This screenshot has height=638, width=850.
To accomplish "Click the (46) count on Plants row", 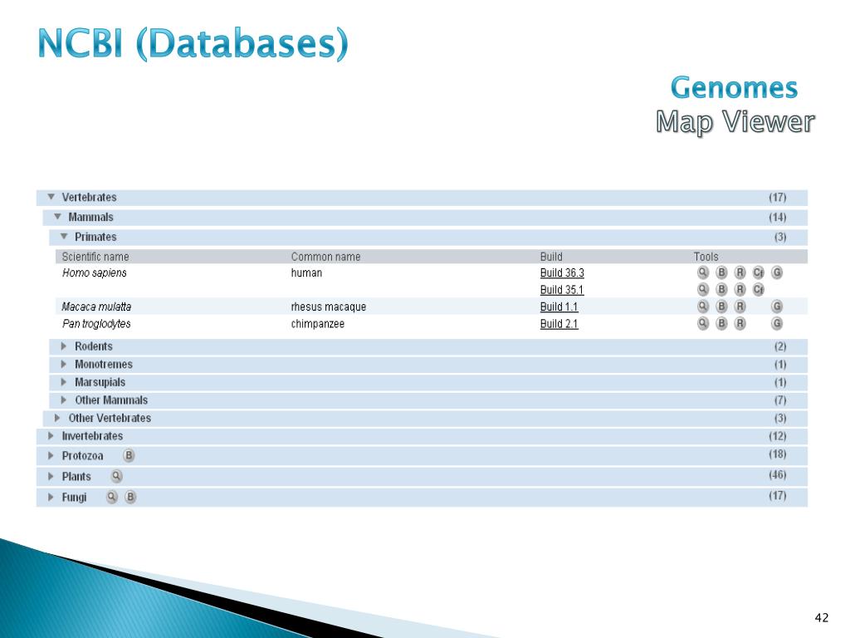I will [777, 474].
